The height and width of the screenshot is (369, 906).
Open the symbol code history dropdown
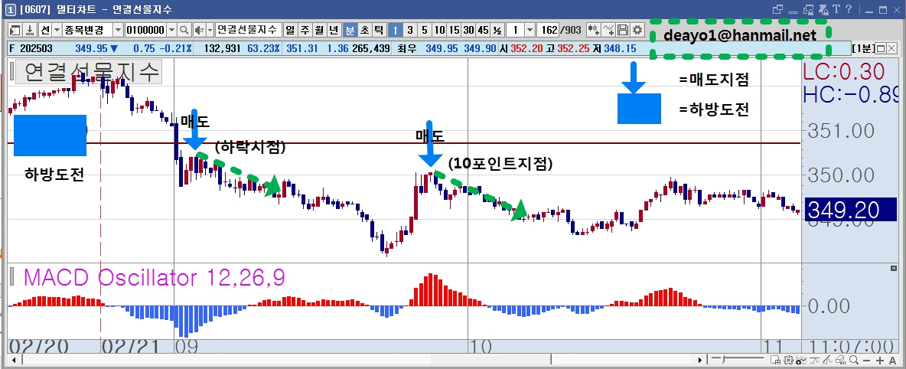[x=171, y=30]
